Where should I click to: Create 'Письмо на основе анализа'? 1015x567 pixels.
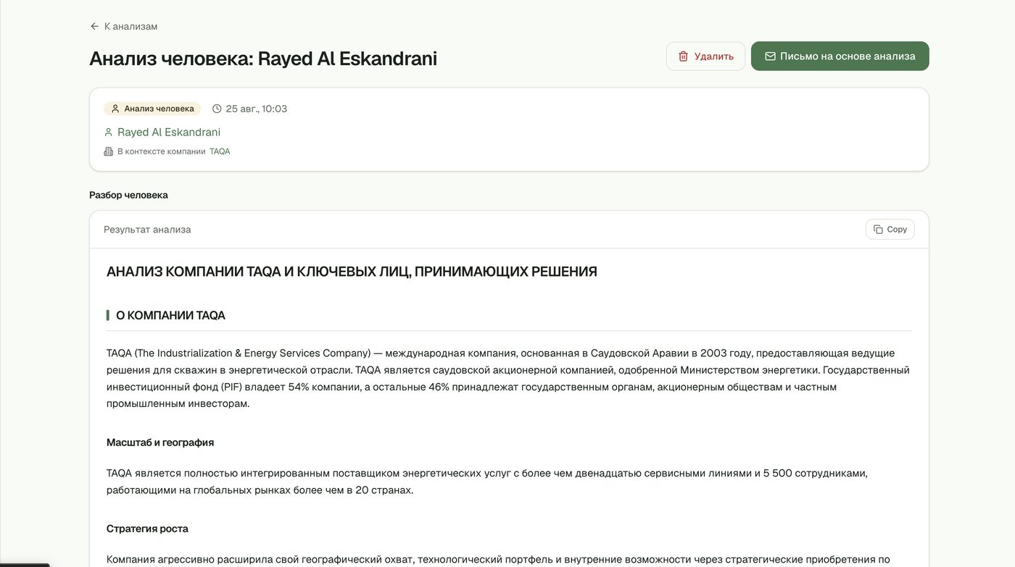click(x=840, y=56)
